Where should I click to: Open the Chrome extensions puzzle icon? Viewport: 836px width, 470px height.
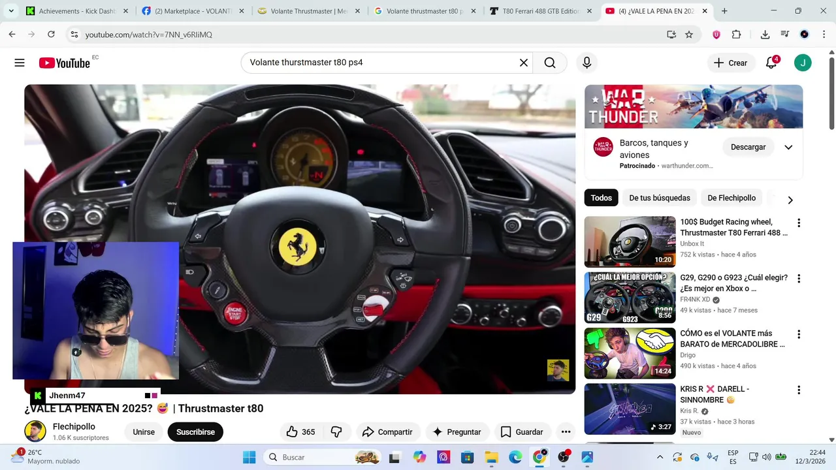pos(736,35)
